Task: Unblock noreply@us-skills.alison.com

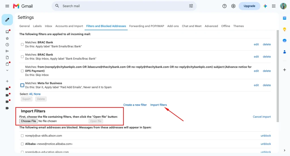Action: 266,136
